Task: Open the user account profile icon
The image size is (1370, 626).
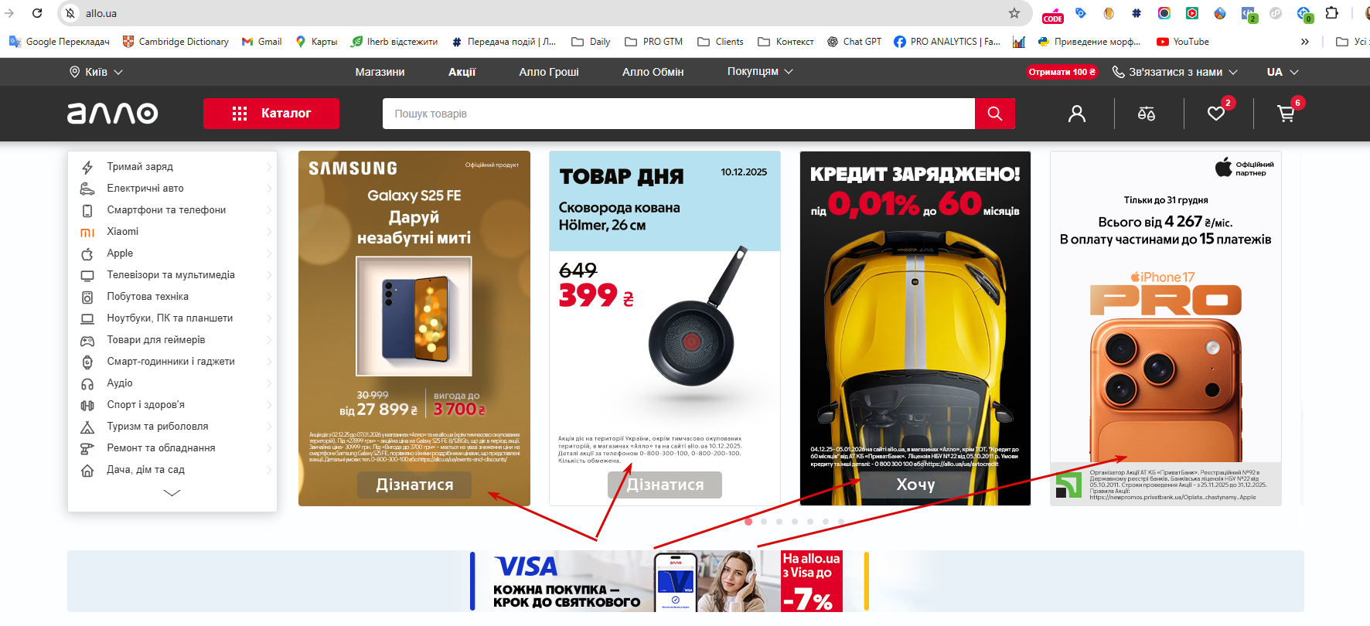Action: coord(1077,114)
